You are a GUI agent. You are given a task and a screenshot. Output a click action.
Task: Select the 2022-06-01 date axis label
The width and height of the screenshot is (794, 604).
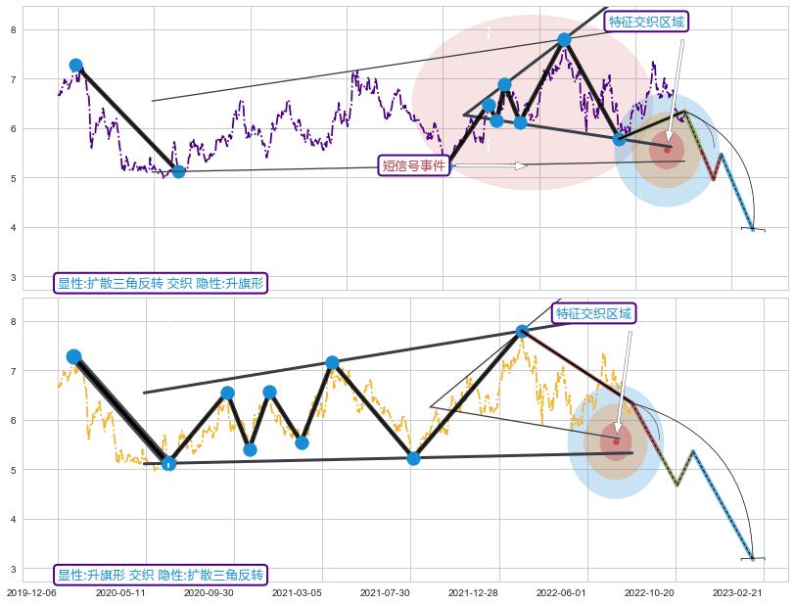(561, 592)
